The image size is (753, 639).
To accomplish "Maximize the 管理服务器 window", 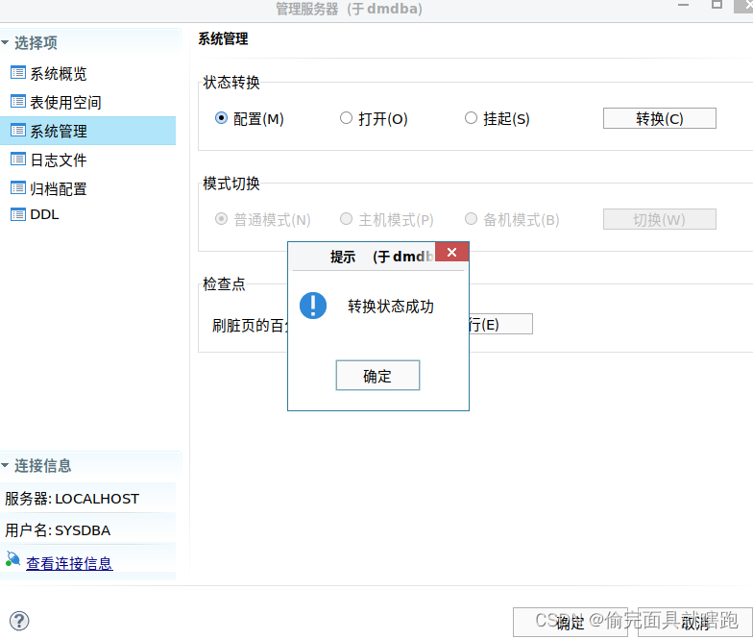I will (717, 5).
